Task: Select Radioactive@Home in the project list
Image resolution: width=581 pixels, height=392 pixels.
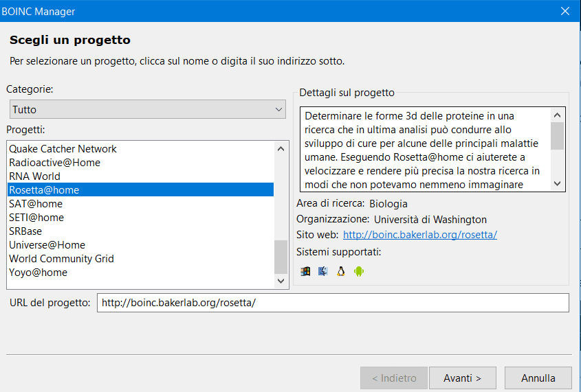Action: point(141,162)
